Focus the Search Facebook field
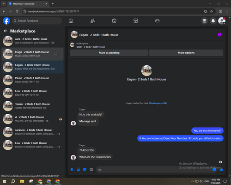The image size is (231, 185). (37, 21)
